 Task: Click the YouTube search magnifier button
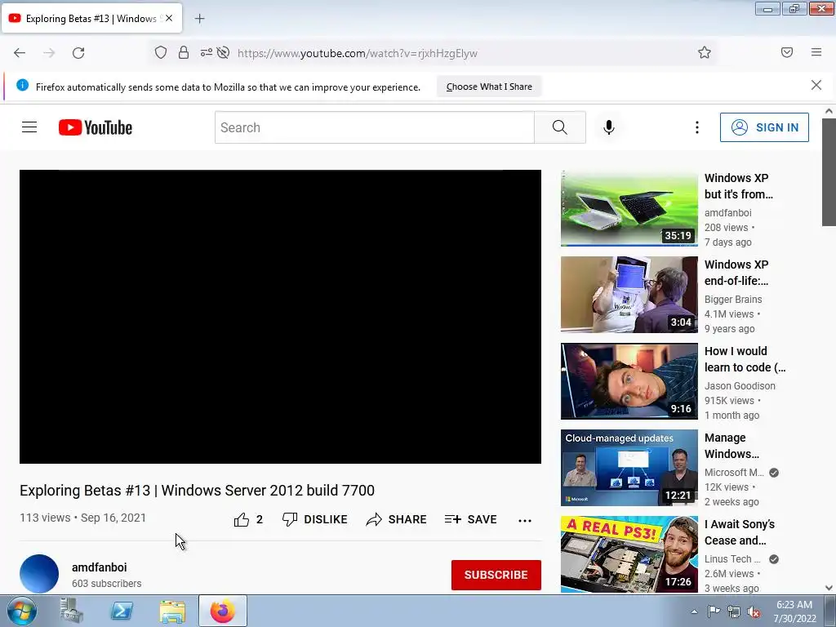pyautogui.click(x=560, y=127)
